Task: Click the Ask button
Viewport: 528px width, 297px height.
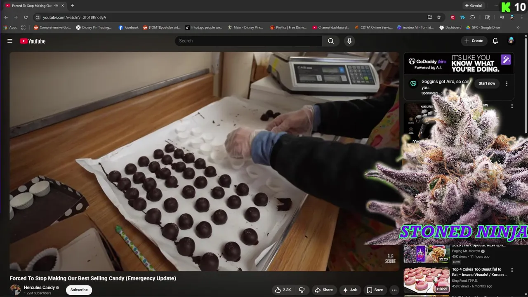Action: pos(350,290)
